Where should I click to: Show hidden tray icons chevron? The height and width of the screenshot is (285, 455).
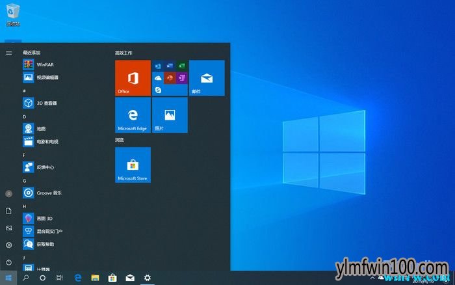[x=372, y=278]
